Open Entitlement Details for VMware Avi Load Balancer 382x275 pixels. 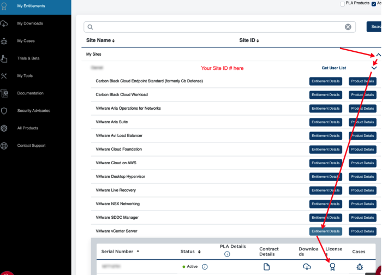coord(325,136)
